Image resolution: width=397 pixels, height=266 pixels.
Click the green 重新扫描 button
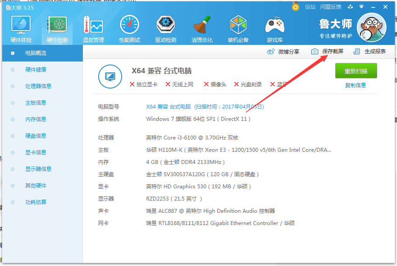(356, 71)
